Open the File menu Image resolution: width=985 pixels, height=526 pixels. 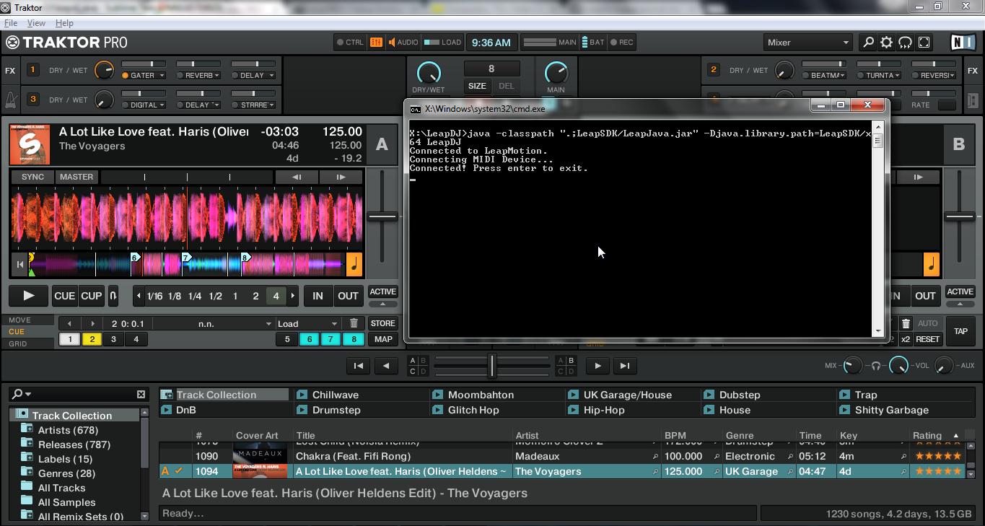[10, 23]
